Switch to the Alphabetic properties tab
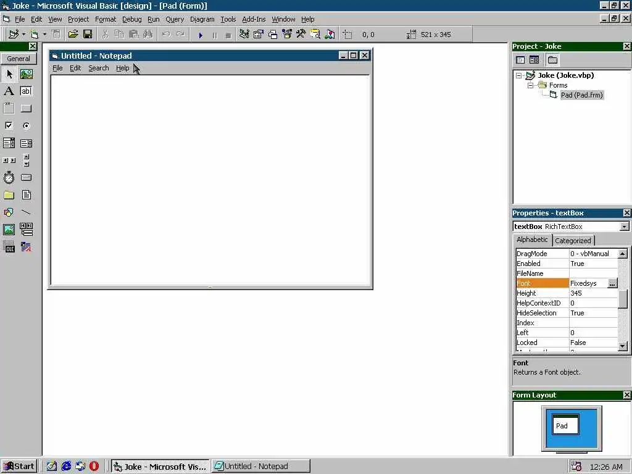 532,239
